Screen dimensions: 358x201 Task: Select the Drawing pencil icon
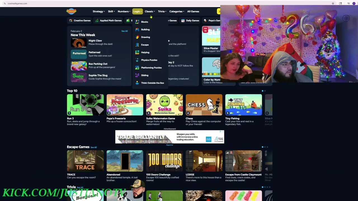tap(137, 37)
